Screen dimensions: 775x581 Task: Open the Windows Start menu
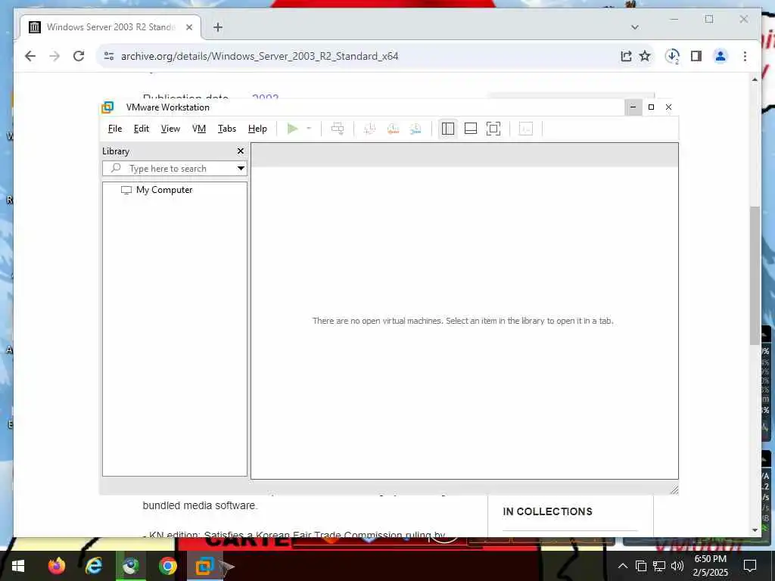[18, 566]
